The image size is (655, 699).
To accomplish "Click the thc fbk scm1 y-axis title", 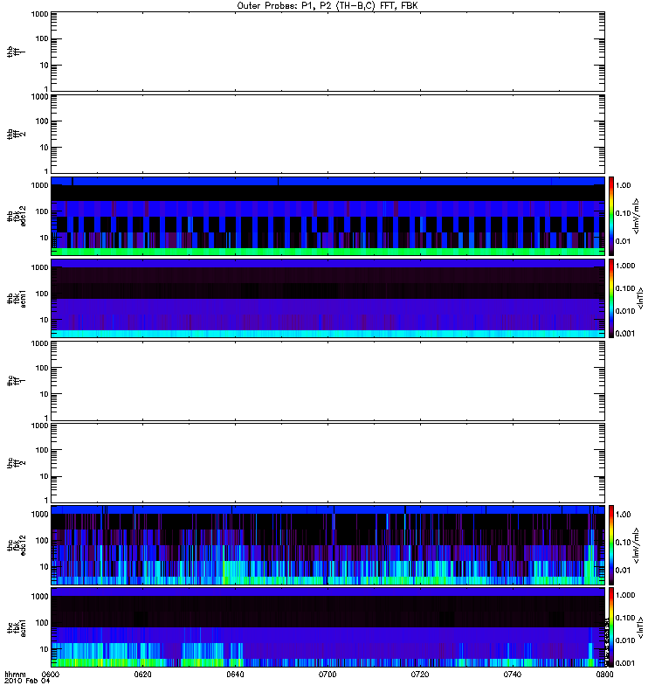I will point(17,627).
